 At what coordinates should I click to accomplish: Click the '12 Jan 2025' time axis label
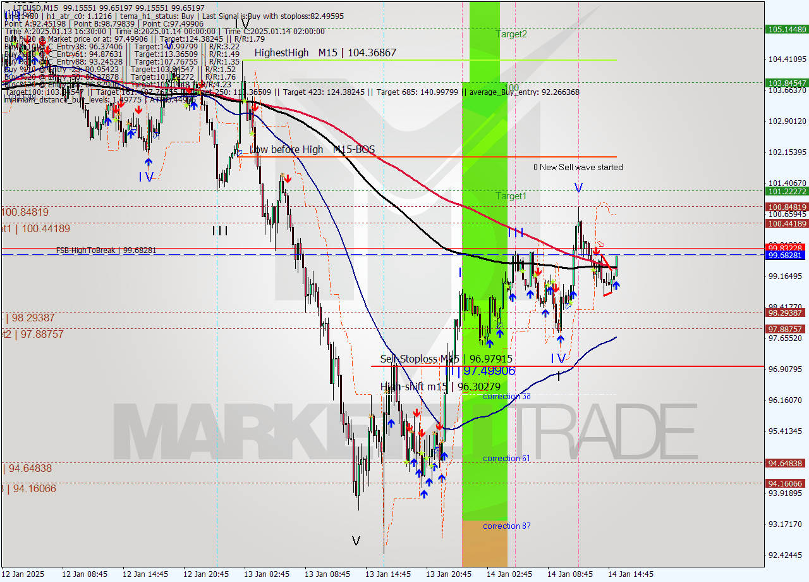tap(23, 574)
